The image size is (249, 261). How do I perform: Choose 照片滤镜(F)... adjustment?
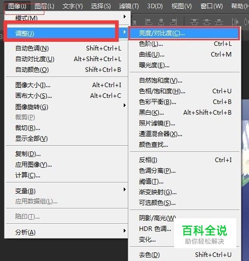(184, 123)
